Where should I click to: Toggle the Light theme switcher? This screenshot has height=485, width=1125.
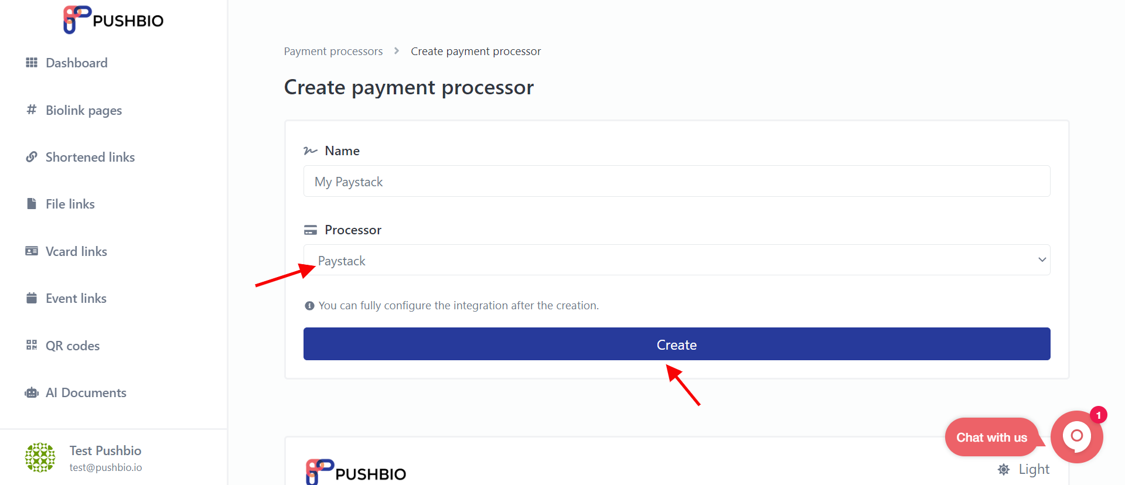[x=1024, y=469]
